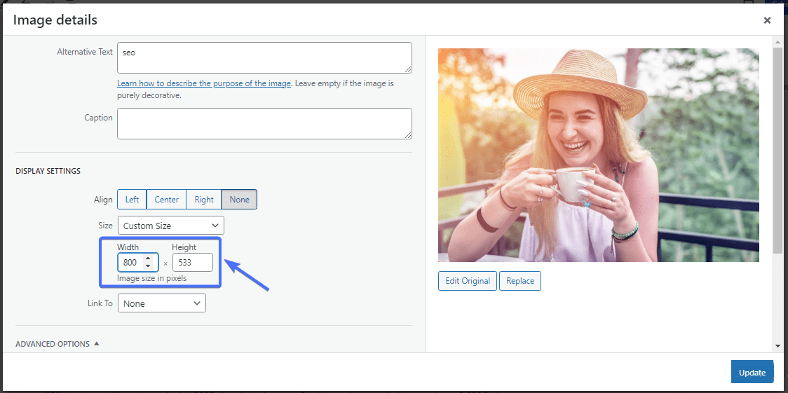Click into the Caption text area

[x=264, y=123]
